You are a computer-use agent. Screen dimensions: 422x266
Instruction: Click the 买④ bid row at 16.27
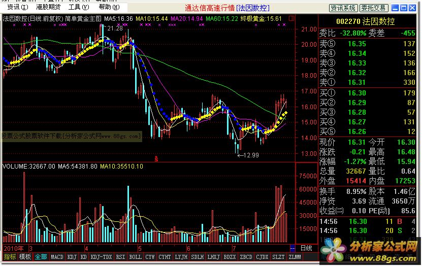coord(367,122)
